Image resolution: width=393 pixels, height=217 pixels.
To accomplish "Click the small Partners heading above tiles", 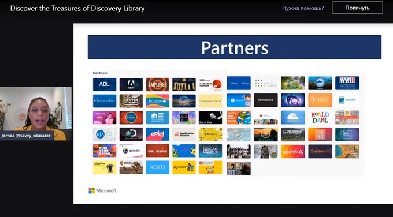I will tap(100, 73).
